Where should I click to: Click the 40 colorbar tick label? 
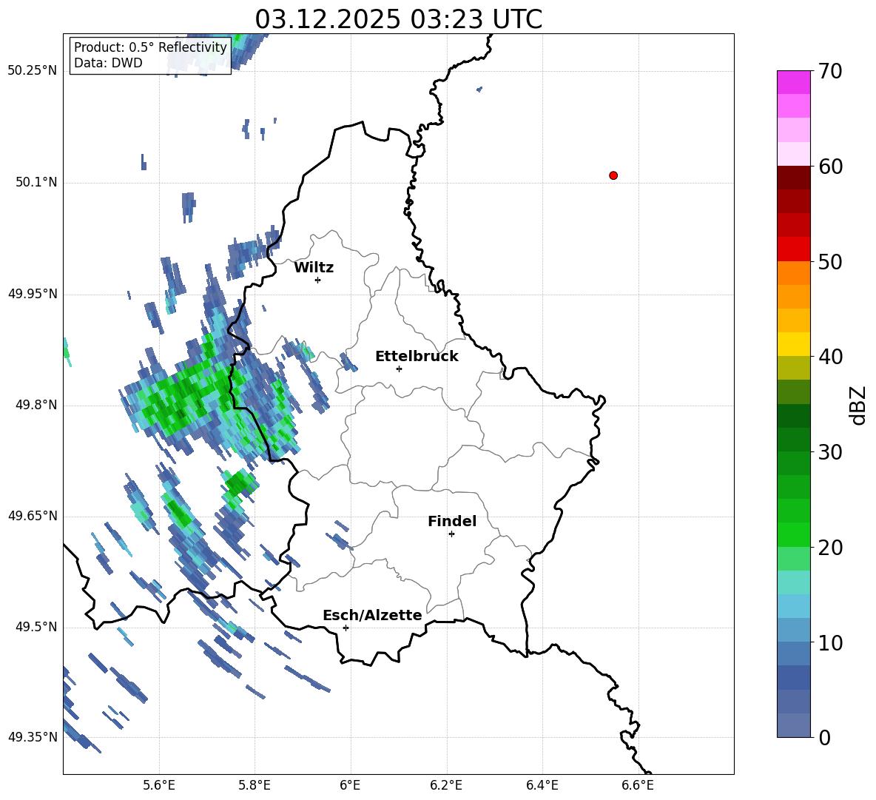click(830, 357)
